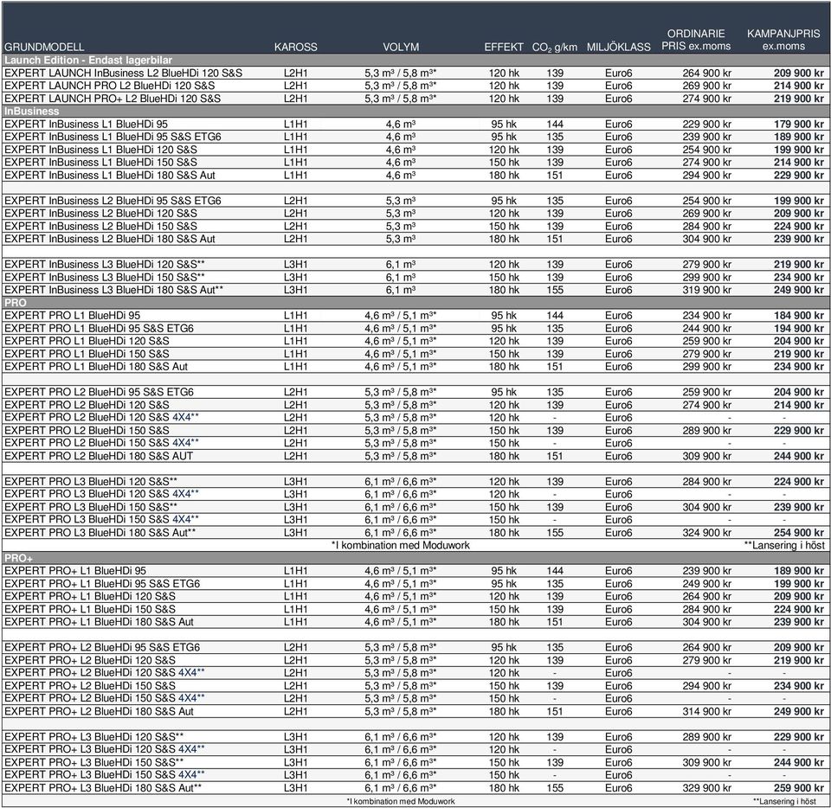This screenshot has height=808, width=831.
Task: Click the campaign price 179 900 kr
Action: pos(799,124)
